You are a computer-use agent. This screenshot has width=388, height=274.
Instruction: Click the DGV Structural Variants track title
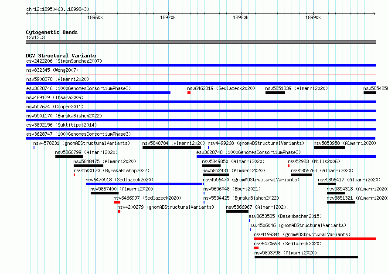click(x=61, y=56)
